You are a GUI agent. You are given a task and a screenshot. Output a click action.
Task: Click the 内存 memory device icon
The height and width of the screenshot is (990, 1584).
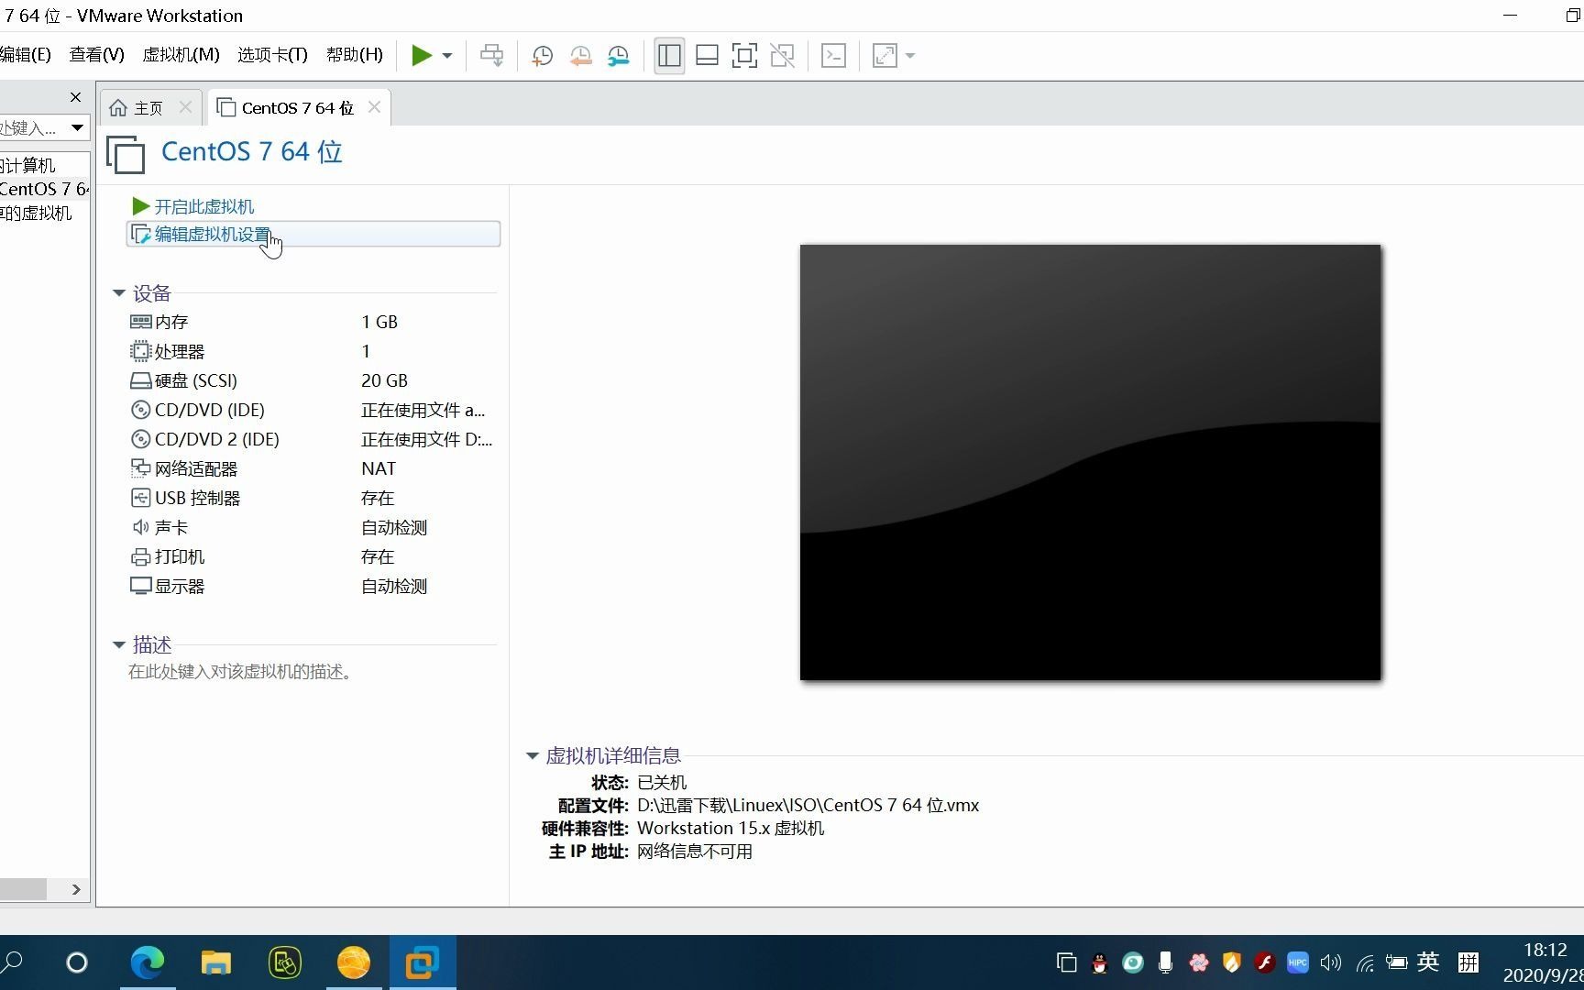click(140, 322)
